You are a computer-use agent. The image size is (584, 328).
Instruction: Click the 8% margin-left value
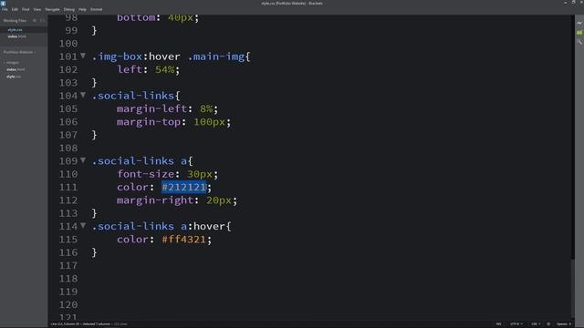coord(206,108)
